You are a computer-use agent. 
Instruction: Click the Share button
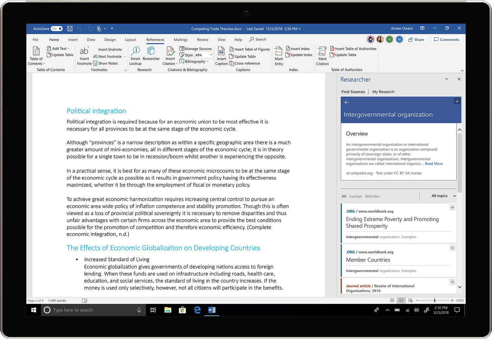click(x=416, y=39)
